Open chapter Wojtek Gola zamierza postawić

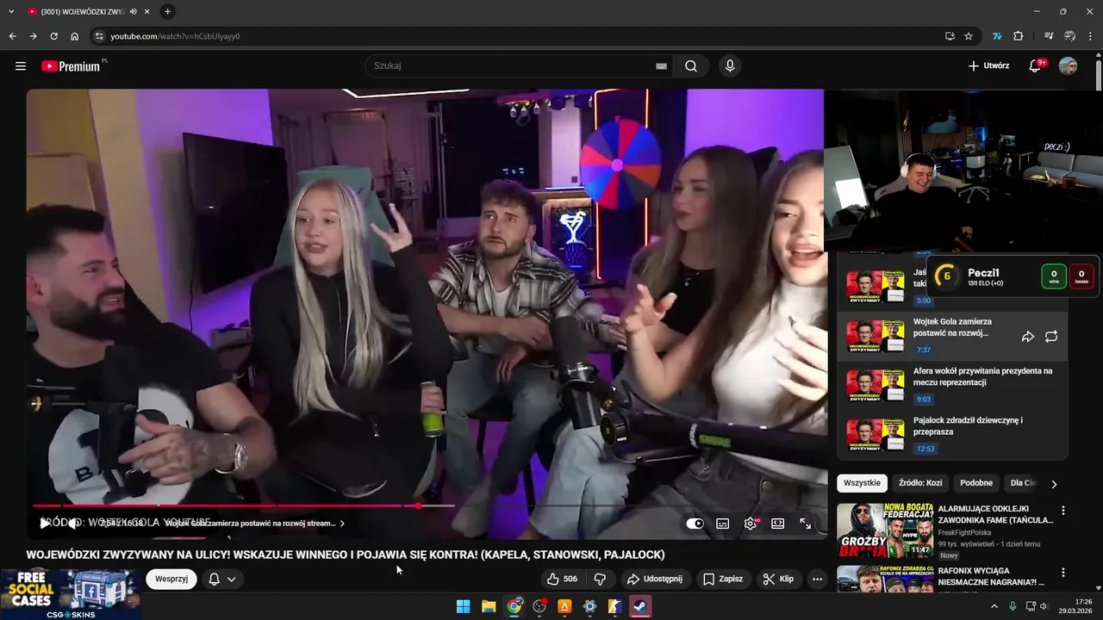click(x=952, y=337)
